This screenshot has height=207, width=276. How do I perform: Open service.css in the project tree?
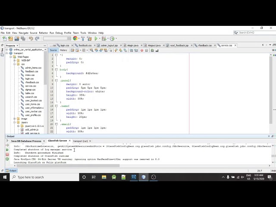31,86
